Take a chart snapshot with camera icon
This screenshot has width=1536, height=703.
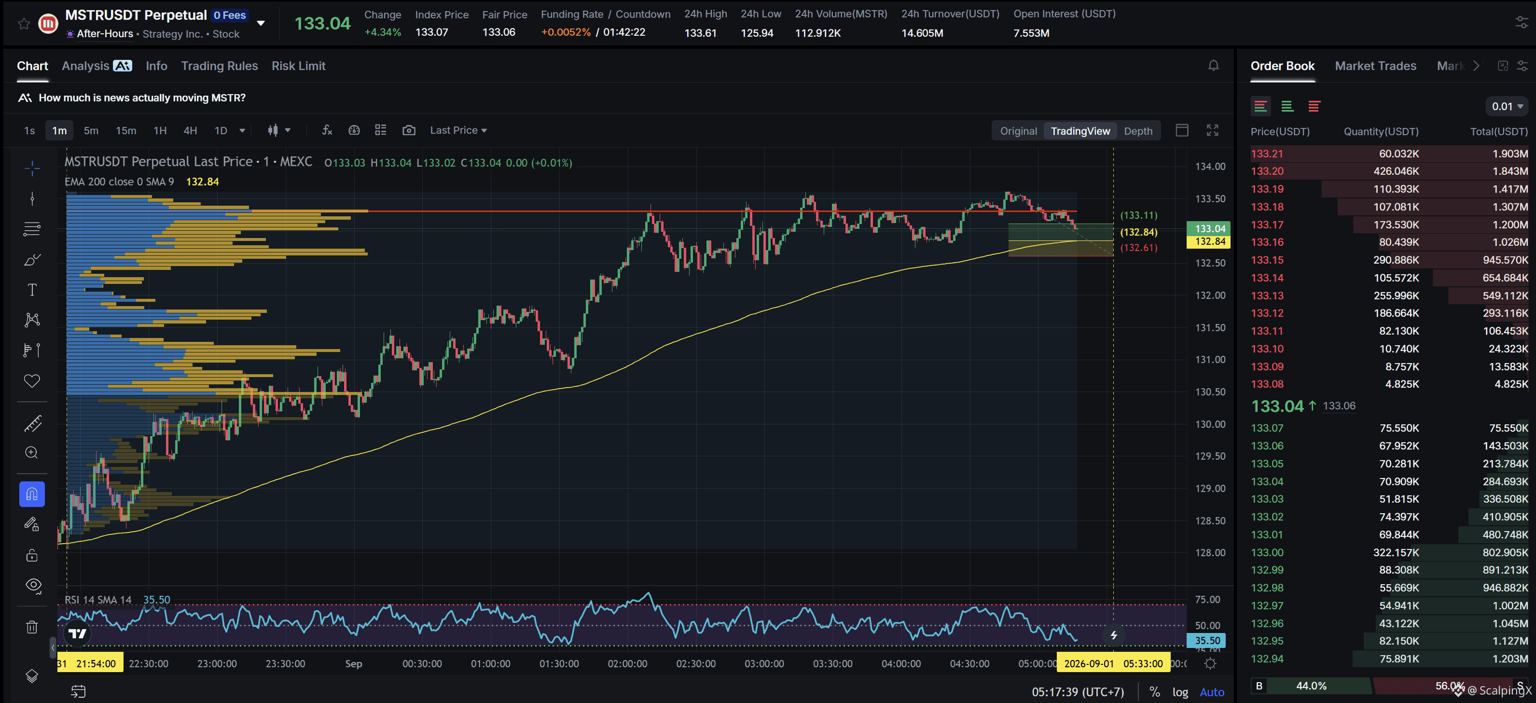click(409, 130)
